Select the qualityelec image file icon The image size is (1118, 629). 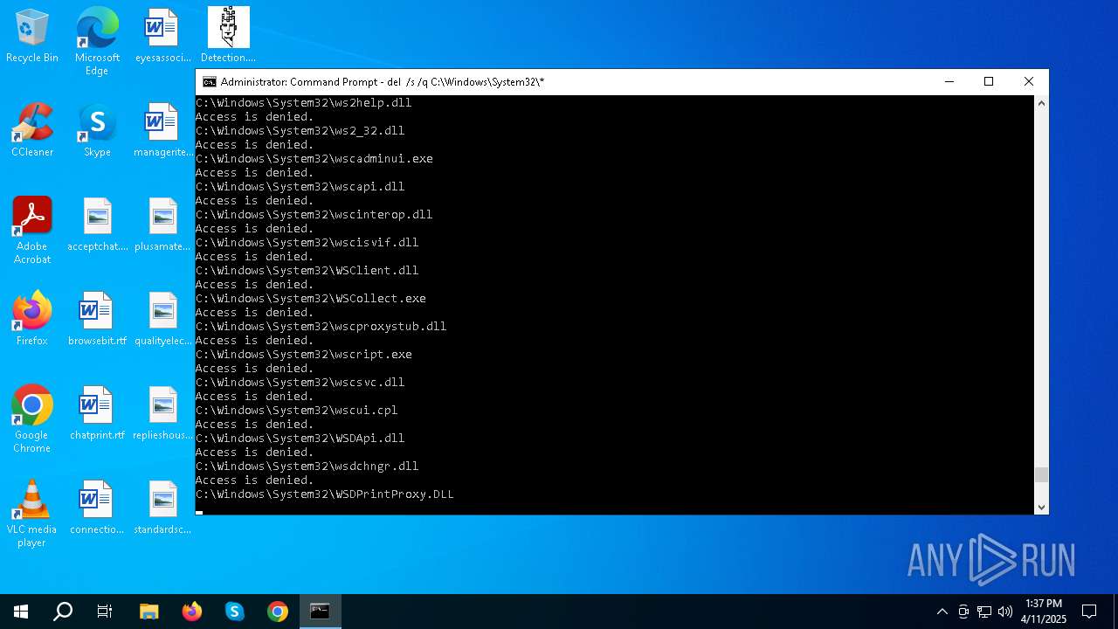162,319
